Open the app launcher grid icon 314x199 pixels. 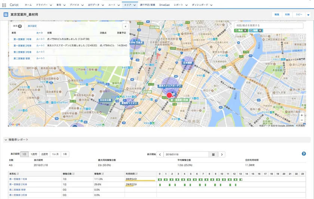4,5
